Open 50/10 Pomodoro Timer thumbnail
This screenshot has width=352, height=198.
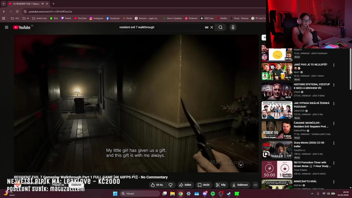277,169
